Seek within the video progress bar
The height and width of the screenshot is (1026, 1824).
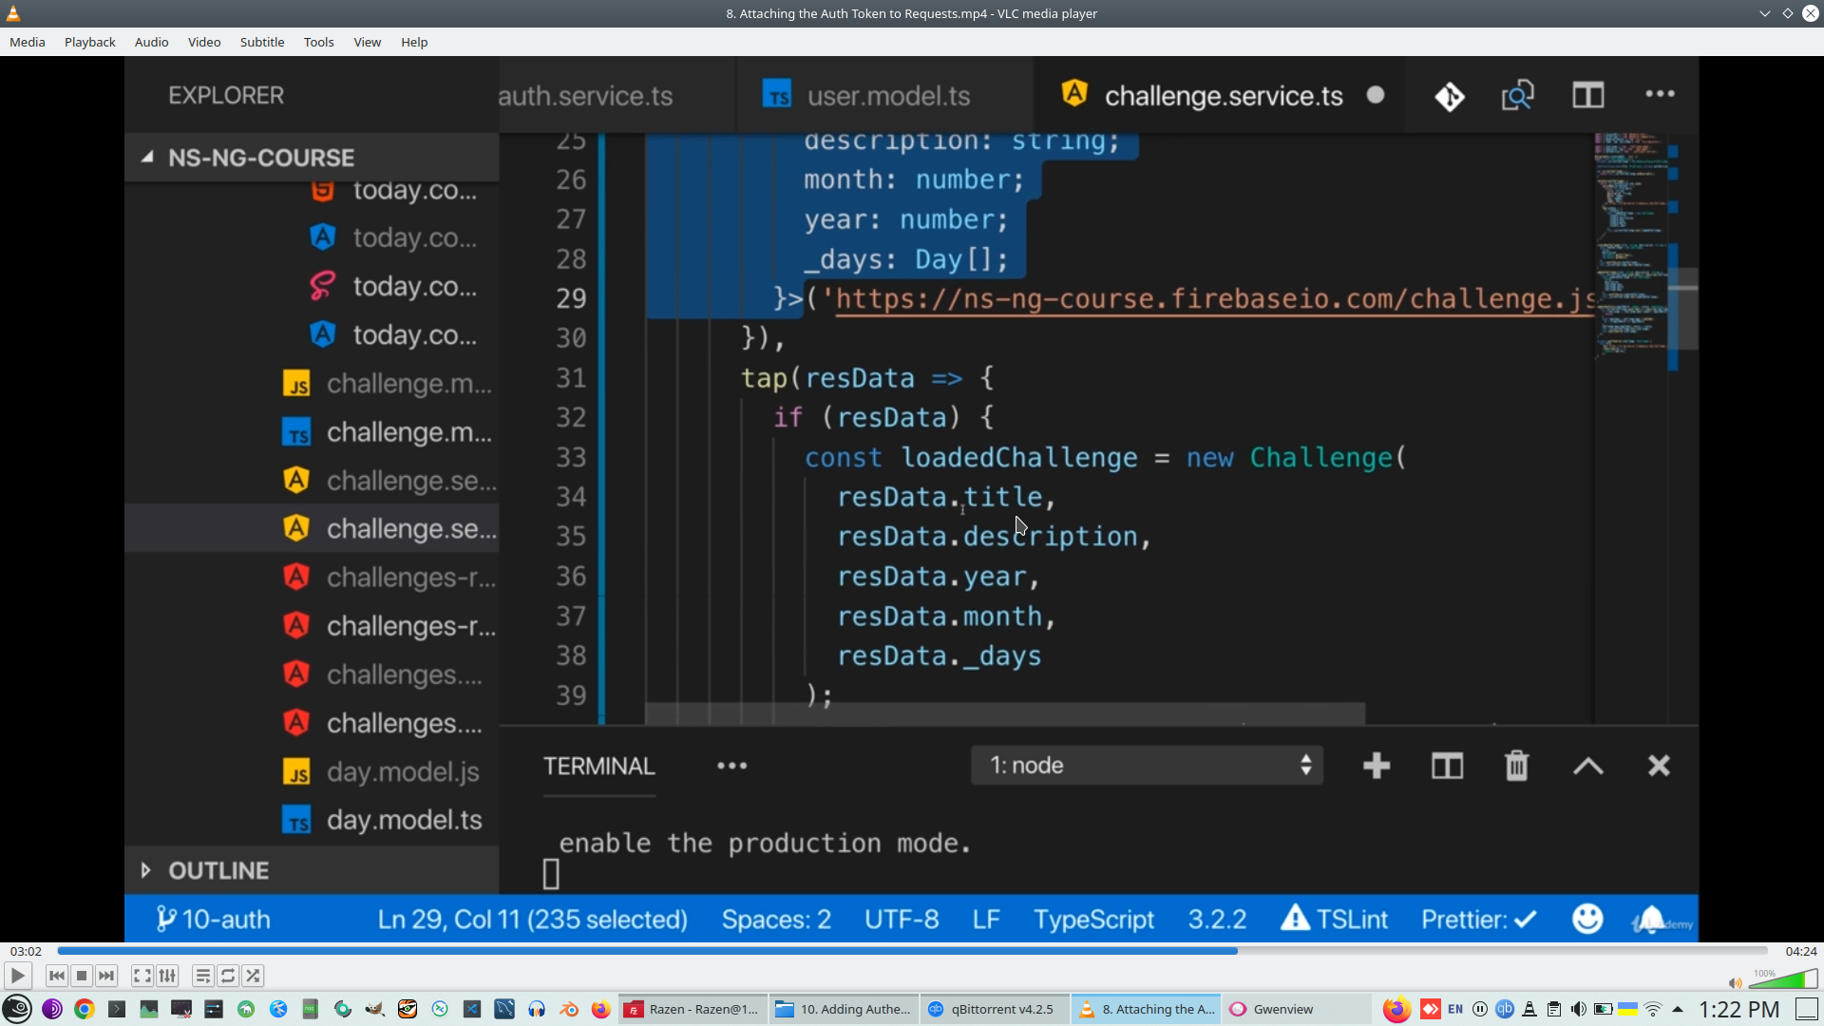(x=912, y=950)
